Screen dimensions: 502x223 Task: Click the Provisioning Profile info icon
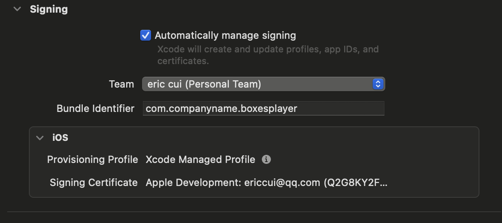click(x=266, y=159)
